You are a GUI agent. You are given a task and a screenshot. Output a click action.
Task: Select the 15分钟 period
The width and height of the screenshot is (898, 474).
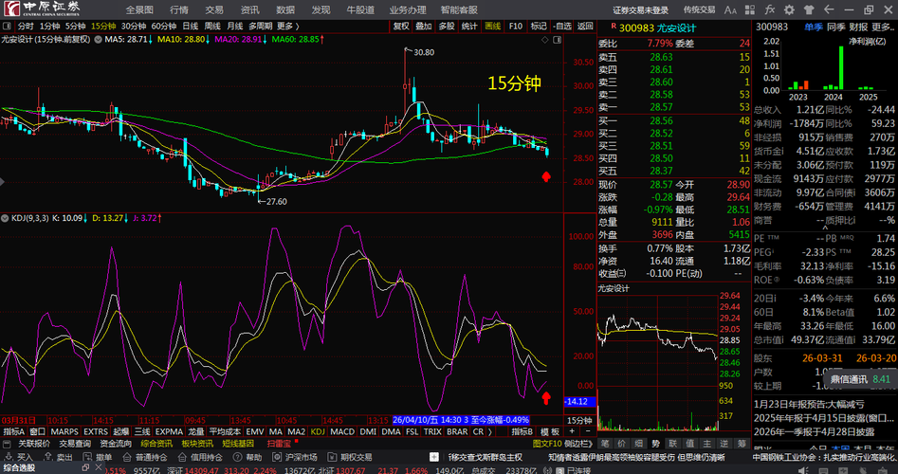103,26
